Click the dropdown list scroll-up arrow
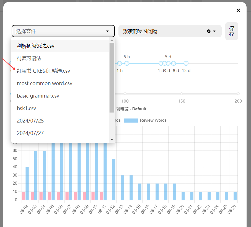Screen dimensions: 251x227 pos(112,40)
